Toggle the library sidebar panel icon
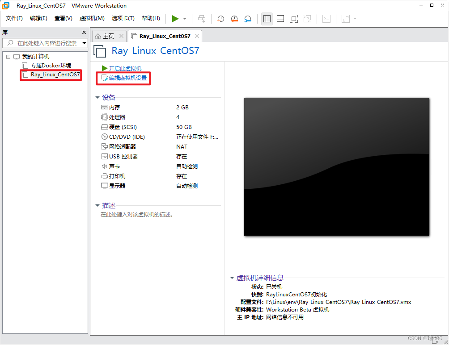449x345 pixels. click(x=267, y=18)
